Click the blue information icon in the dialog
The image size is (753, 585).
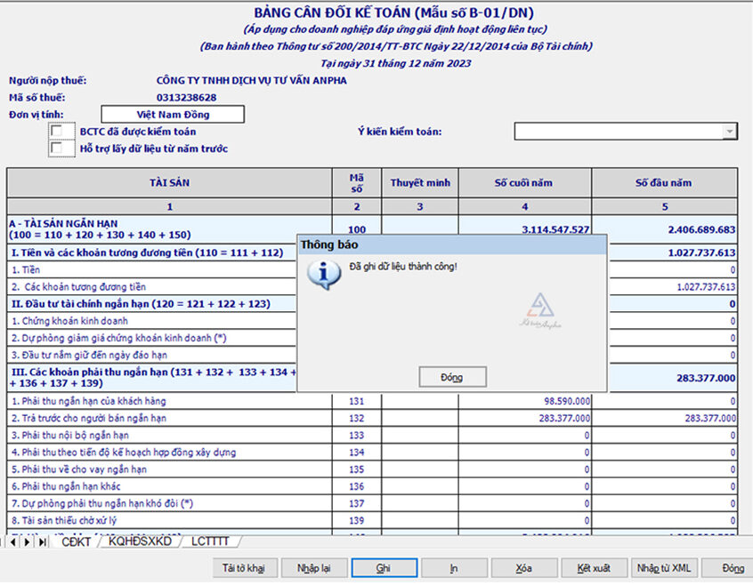click(322, 274)
